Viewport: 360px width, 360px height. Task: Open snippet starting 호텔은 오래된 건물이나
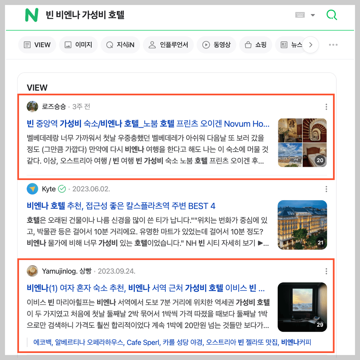click(x=148, y=231)
